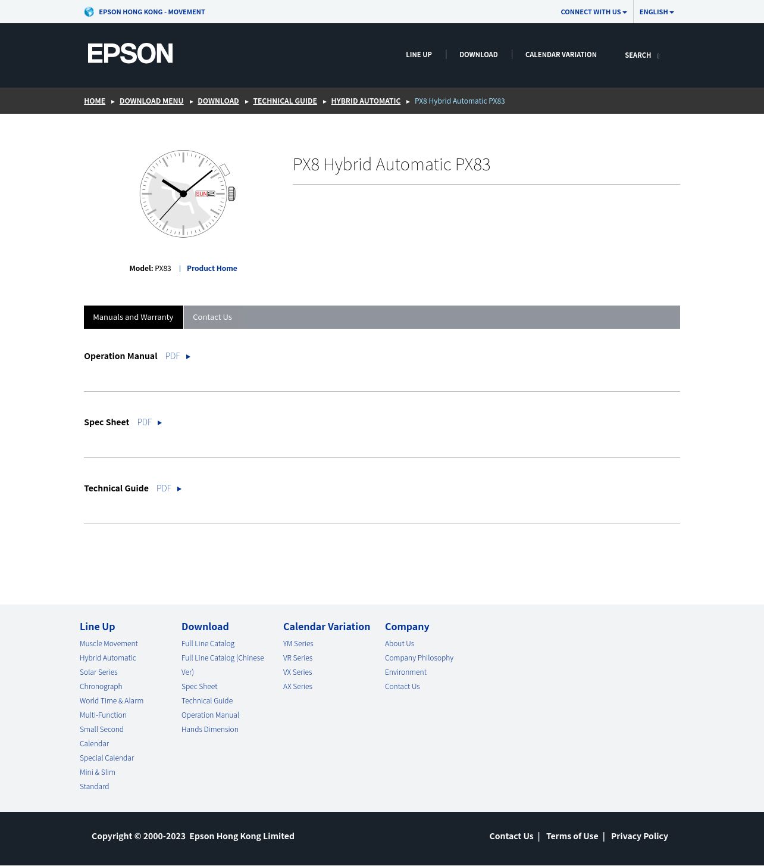Viewport: 764px width, 866px height.
Task: Click TECHNICAL GUIDE breadcrumb link
Action: 285,101
